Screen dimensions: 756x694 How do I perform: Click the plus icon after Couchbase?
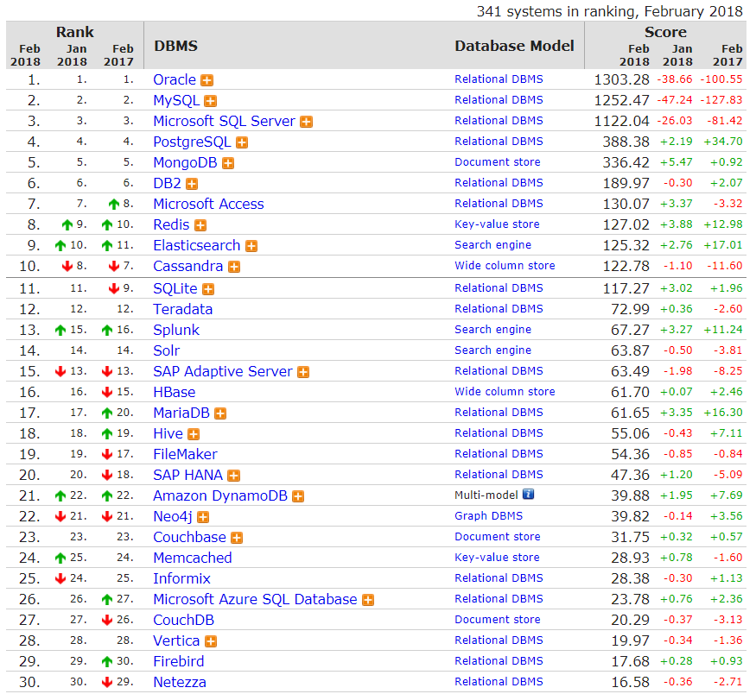tap(237, 538)
